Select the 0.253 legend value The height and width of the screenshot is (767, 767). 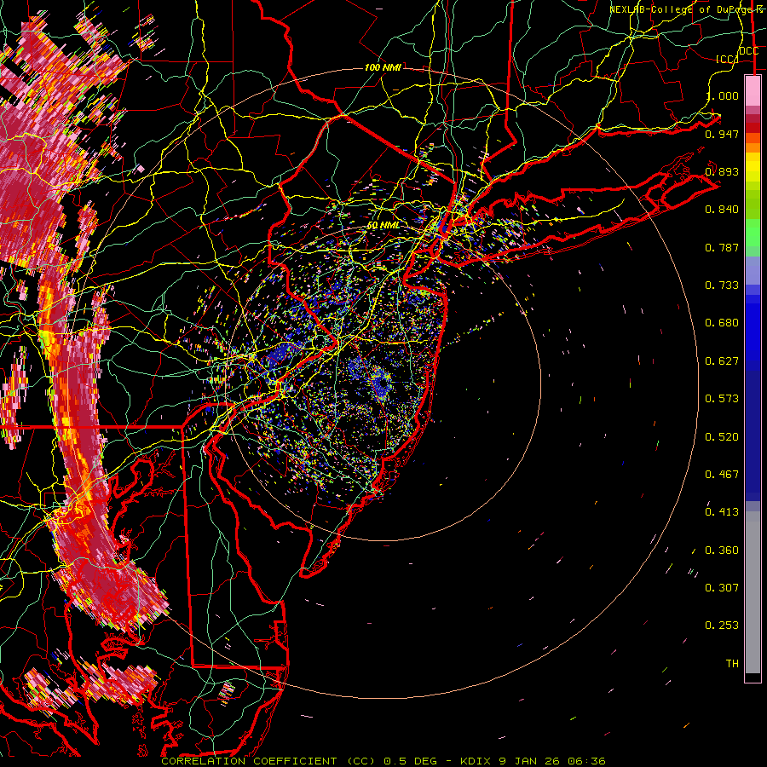pos(722,626)
